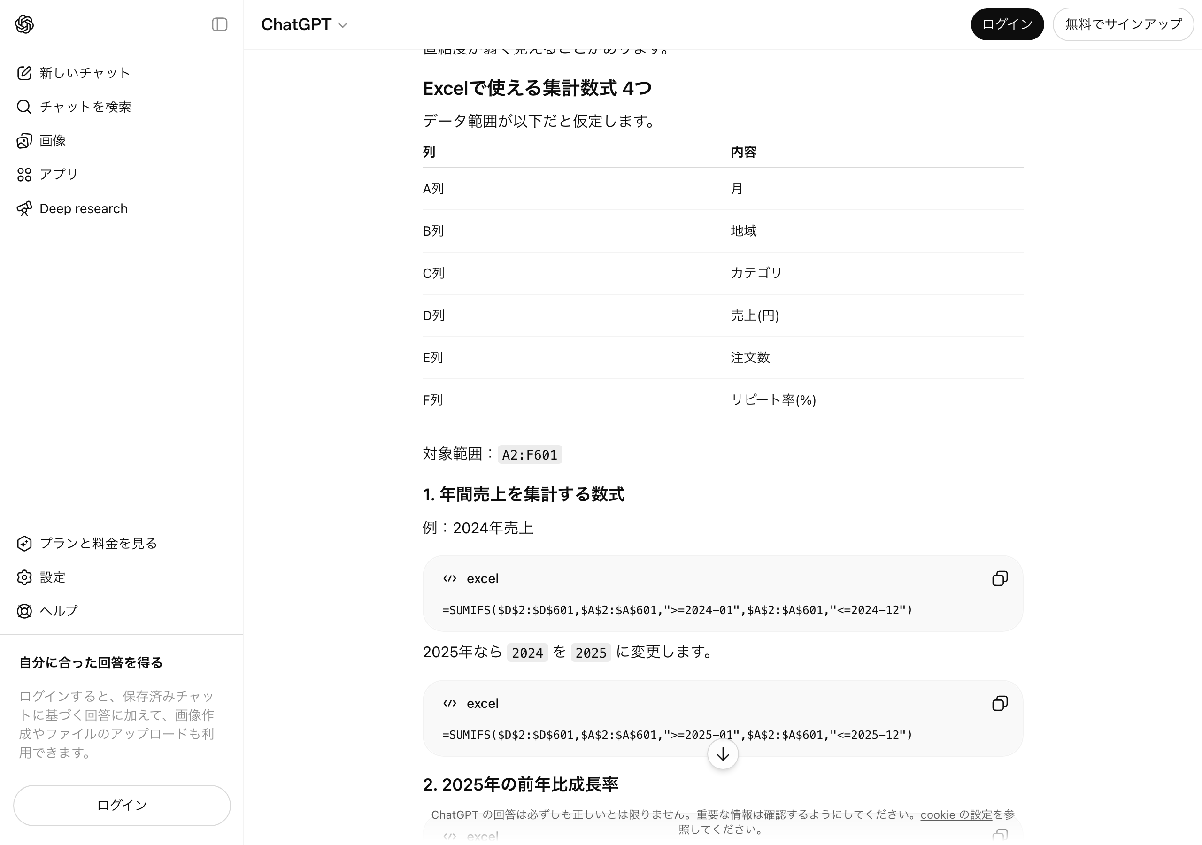
Task: Click table cell 売上(円)
Action: tap(755, 315)
